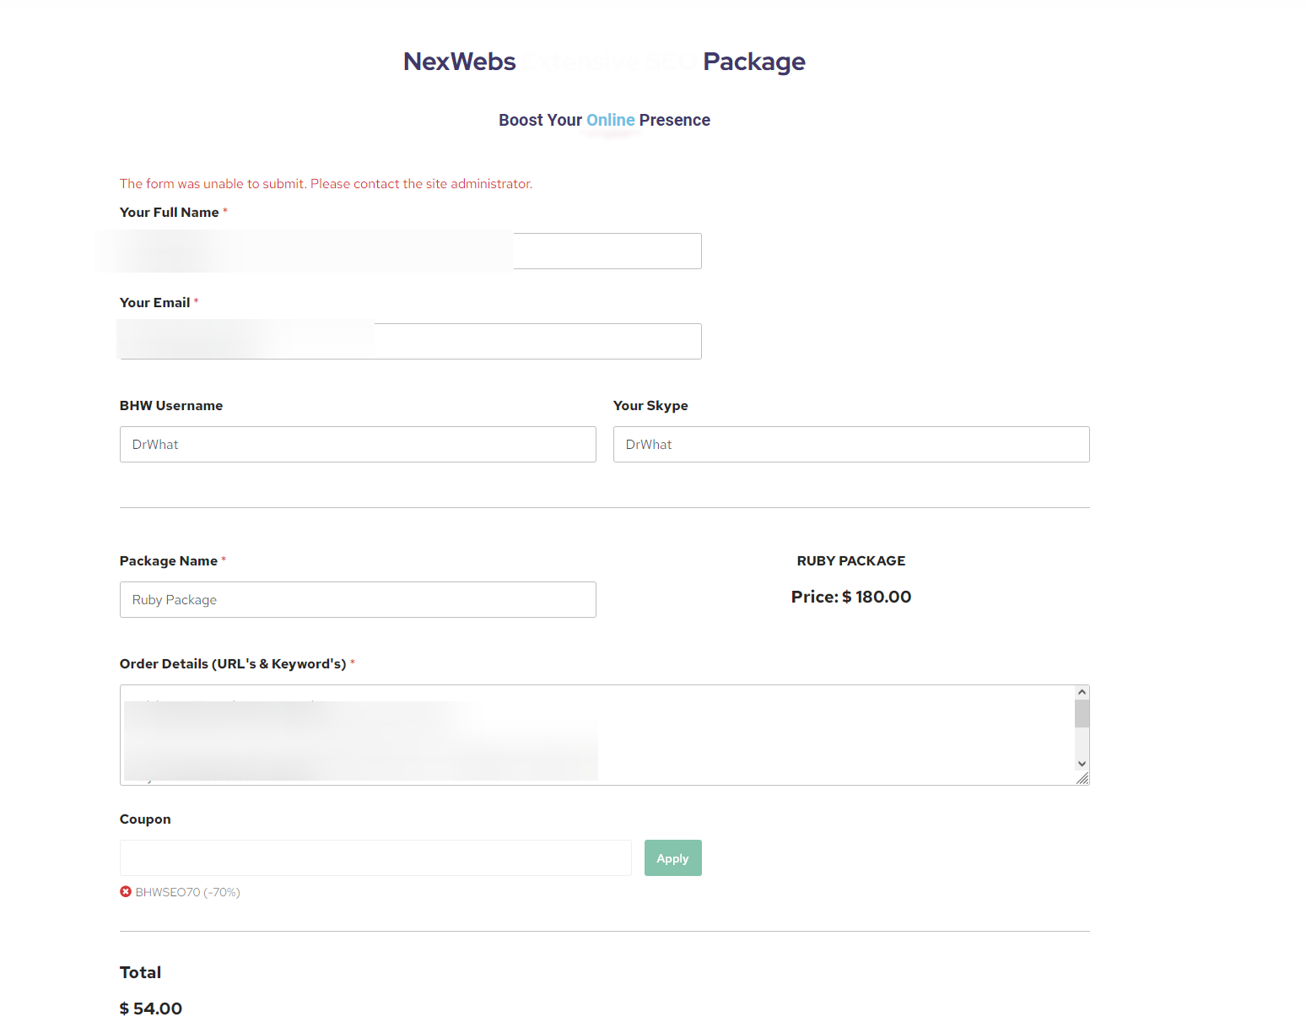This screenshot has height=1033, width=1306.
Task: Click the Order Details scroll up arrow
Action: pyautogui.click(x=1082, y=692)
